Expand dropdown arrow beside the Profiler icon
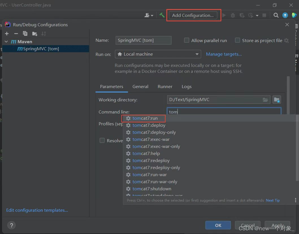The width and height of the screenshot is (299, 234). coord(257,16)
